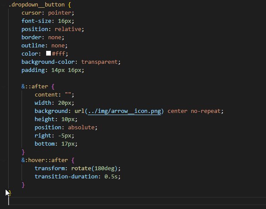Open the ../img/arrow__icon.png link

(124, 111)
